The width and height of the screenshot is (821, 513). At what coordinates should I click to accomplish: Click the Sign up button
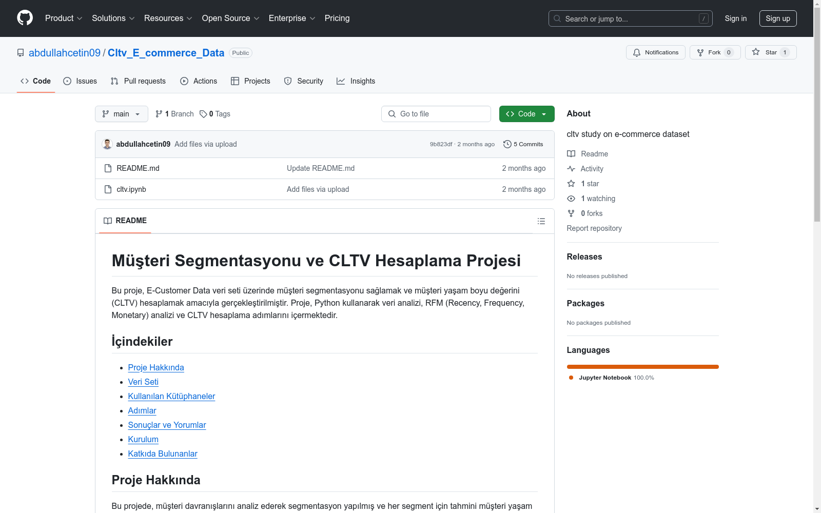[x=778, y=18]
